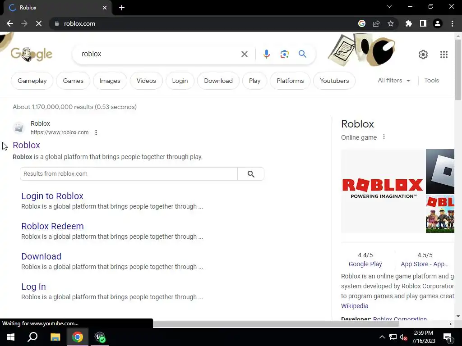Image resolution: width=462 pixels, height=346 pixels.
Task: Select the Gameplay filter chip
Action: tap(32, 81)
